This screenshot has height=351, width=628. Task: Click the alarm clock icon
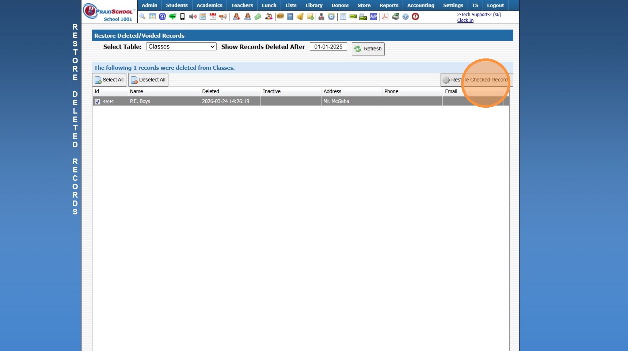[331, 16]
